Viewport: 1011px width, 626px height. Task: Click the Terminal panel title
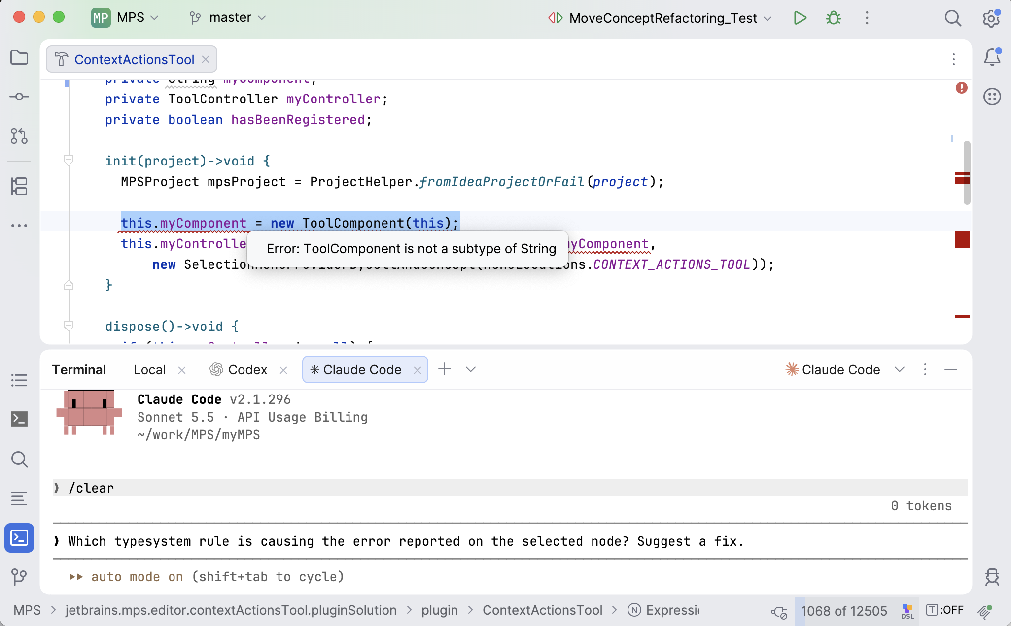(x=79, y=370)
